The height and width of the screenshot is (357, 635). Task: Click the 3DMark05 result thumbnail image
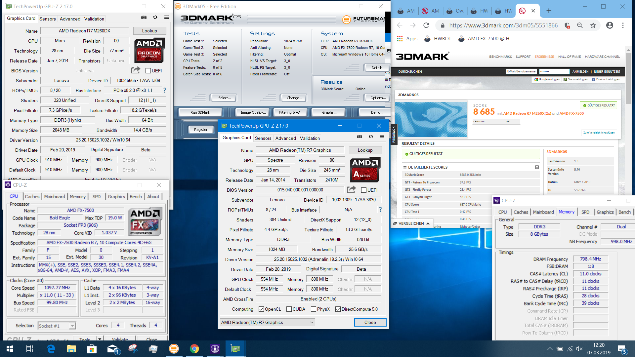coord(431,119)
